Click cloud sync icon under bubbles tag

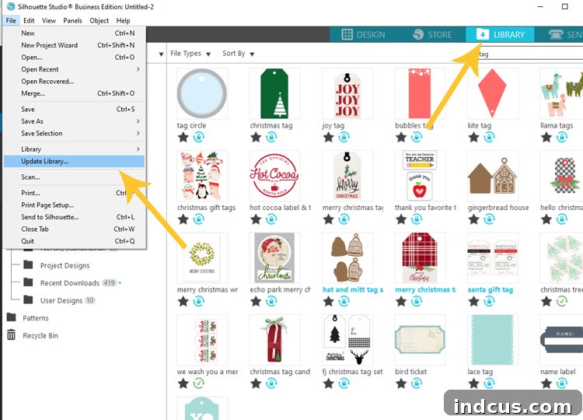[417, 137]
